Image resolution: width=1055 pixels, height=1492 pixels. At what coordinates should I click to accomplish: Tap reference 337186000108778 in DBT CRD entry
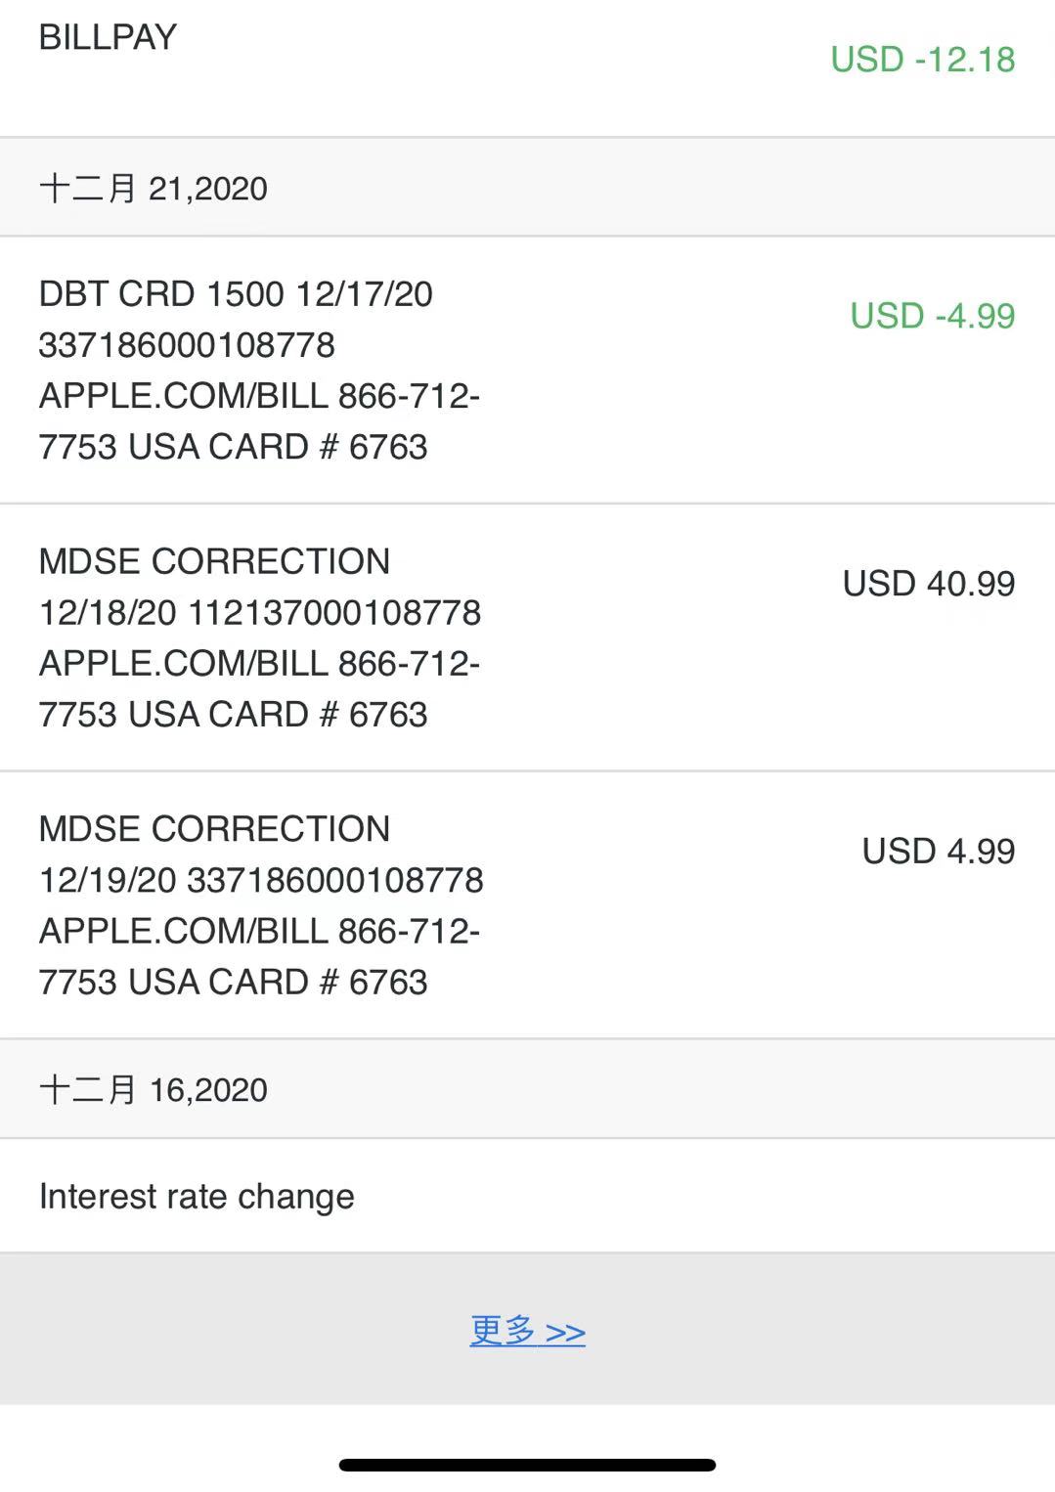pos(187,345)
